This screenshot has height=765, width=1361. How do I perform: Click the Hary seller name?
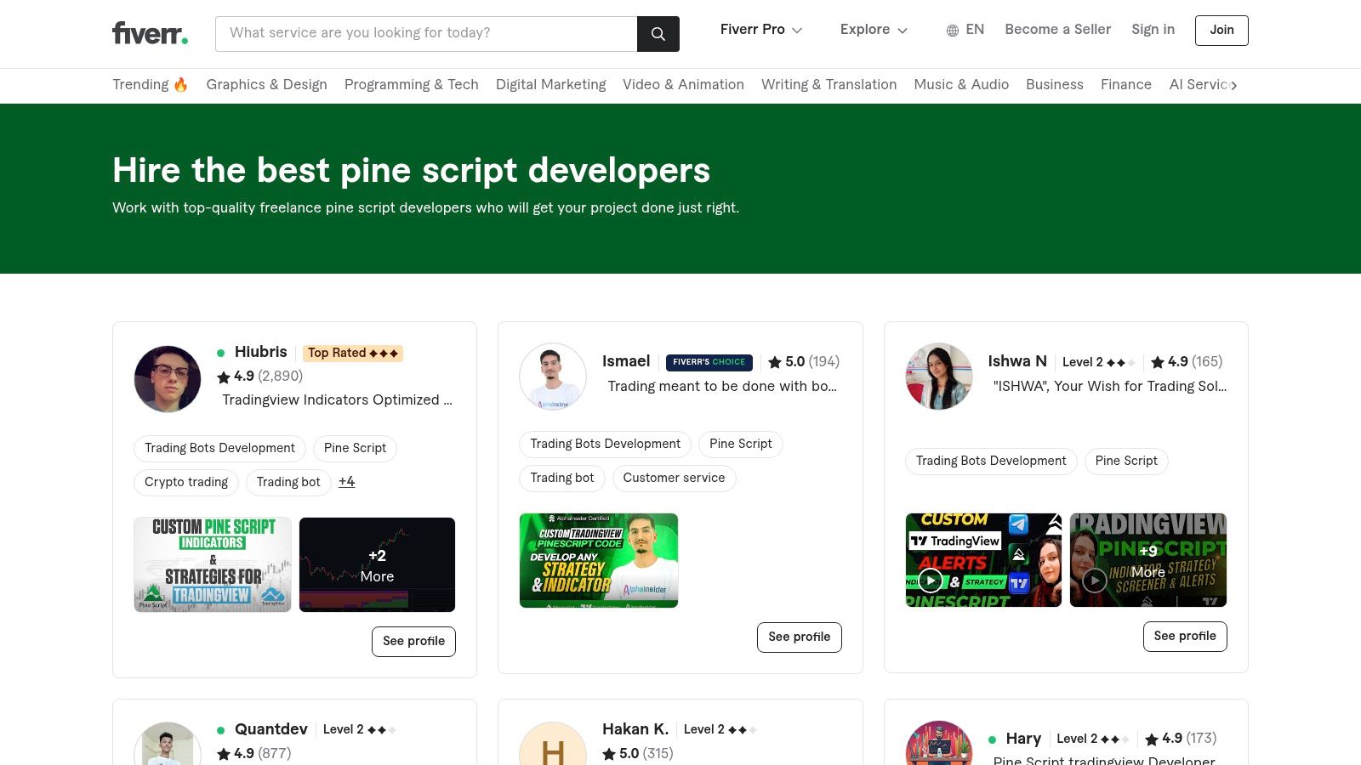[1023, 739]
